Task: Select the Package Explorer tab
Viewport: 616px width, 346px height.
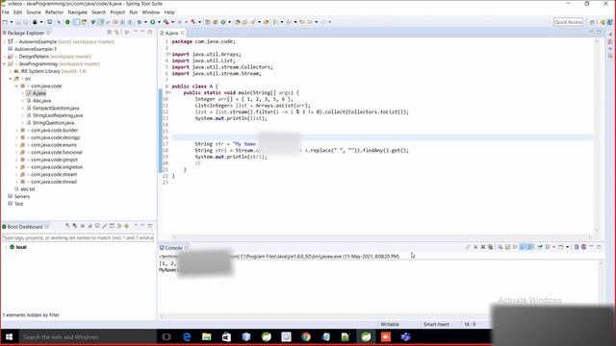Action: [x=26, y=33]
